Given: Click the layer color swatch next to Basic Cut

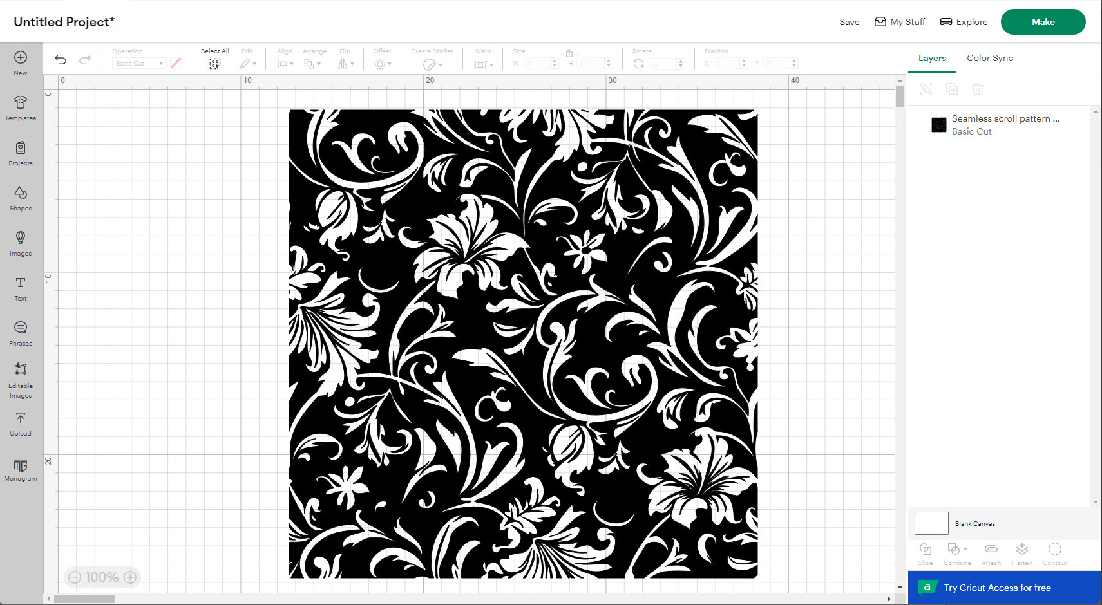Looking at the screenshot, I should (938, 124).
